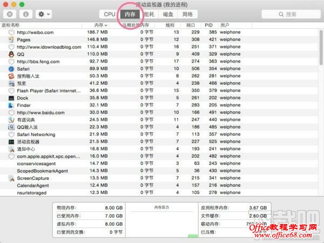The image size is (324, 243).
Task: Select the bbs.feng.com shield icon
Action: point(11,62)
